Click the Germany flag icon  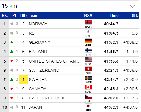88,41
